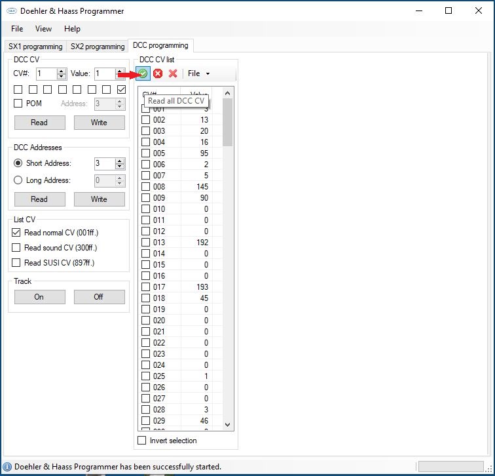Increase the CV# spinner value
495x476 pixels.
62,71
